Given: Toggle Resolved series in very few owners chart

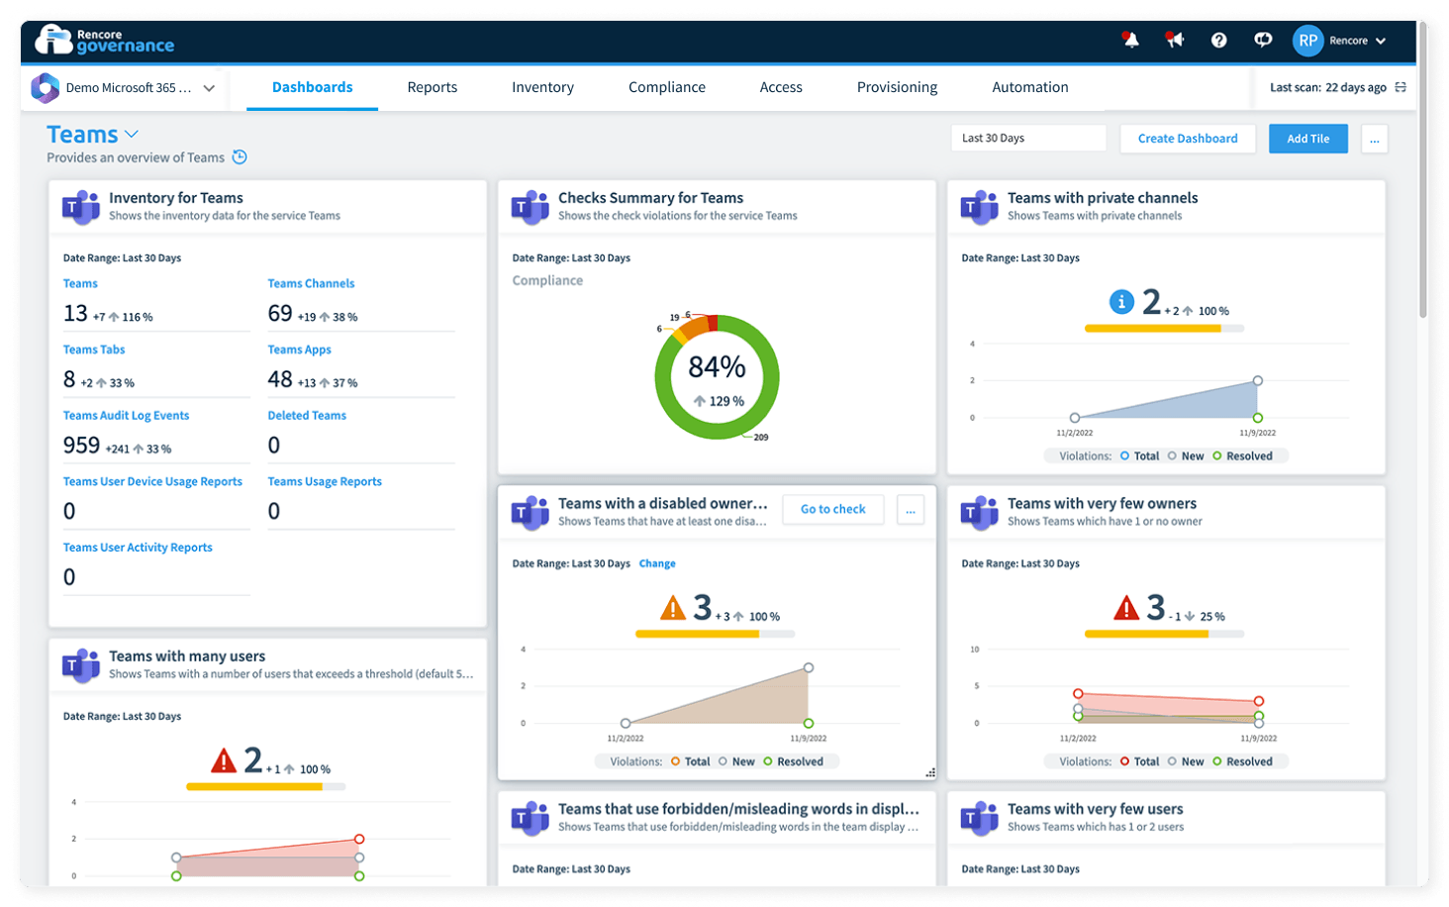Looking at the screenshot, I should (1242, 761).
